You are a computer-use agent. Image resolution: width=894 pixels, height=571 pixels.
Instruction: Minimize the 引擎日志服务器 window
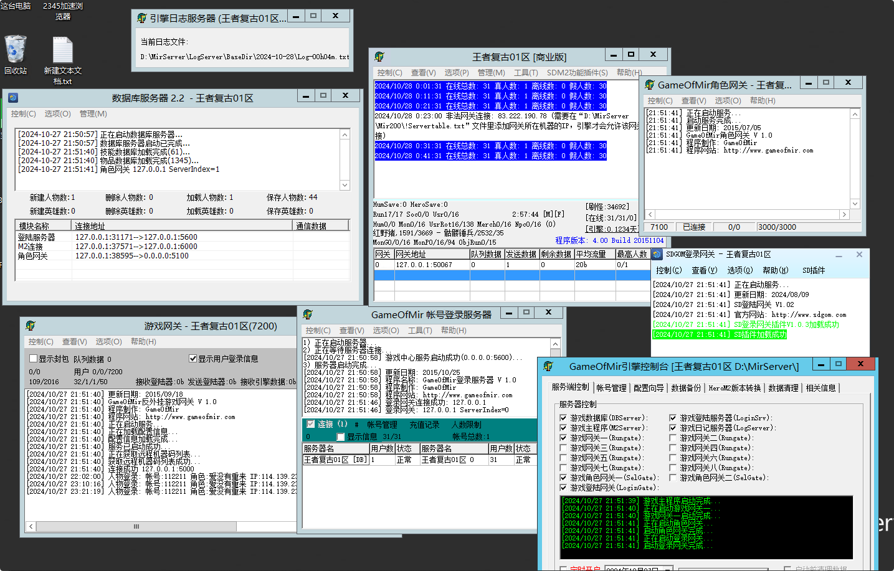[x=296, y=16]
